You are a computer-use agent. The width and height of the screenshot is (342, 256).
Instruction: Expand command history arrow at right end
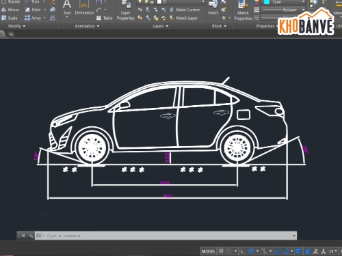pos(294,236)
